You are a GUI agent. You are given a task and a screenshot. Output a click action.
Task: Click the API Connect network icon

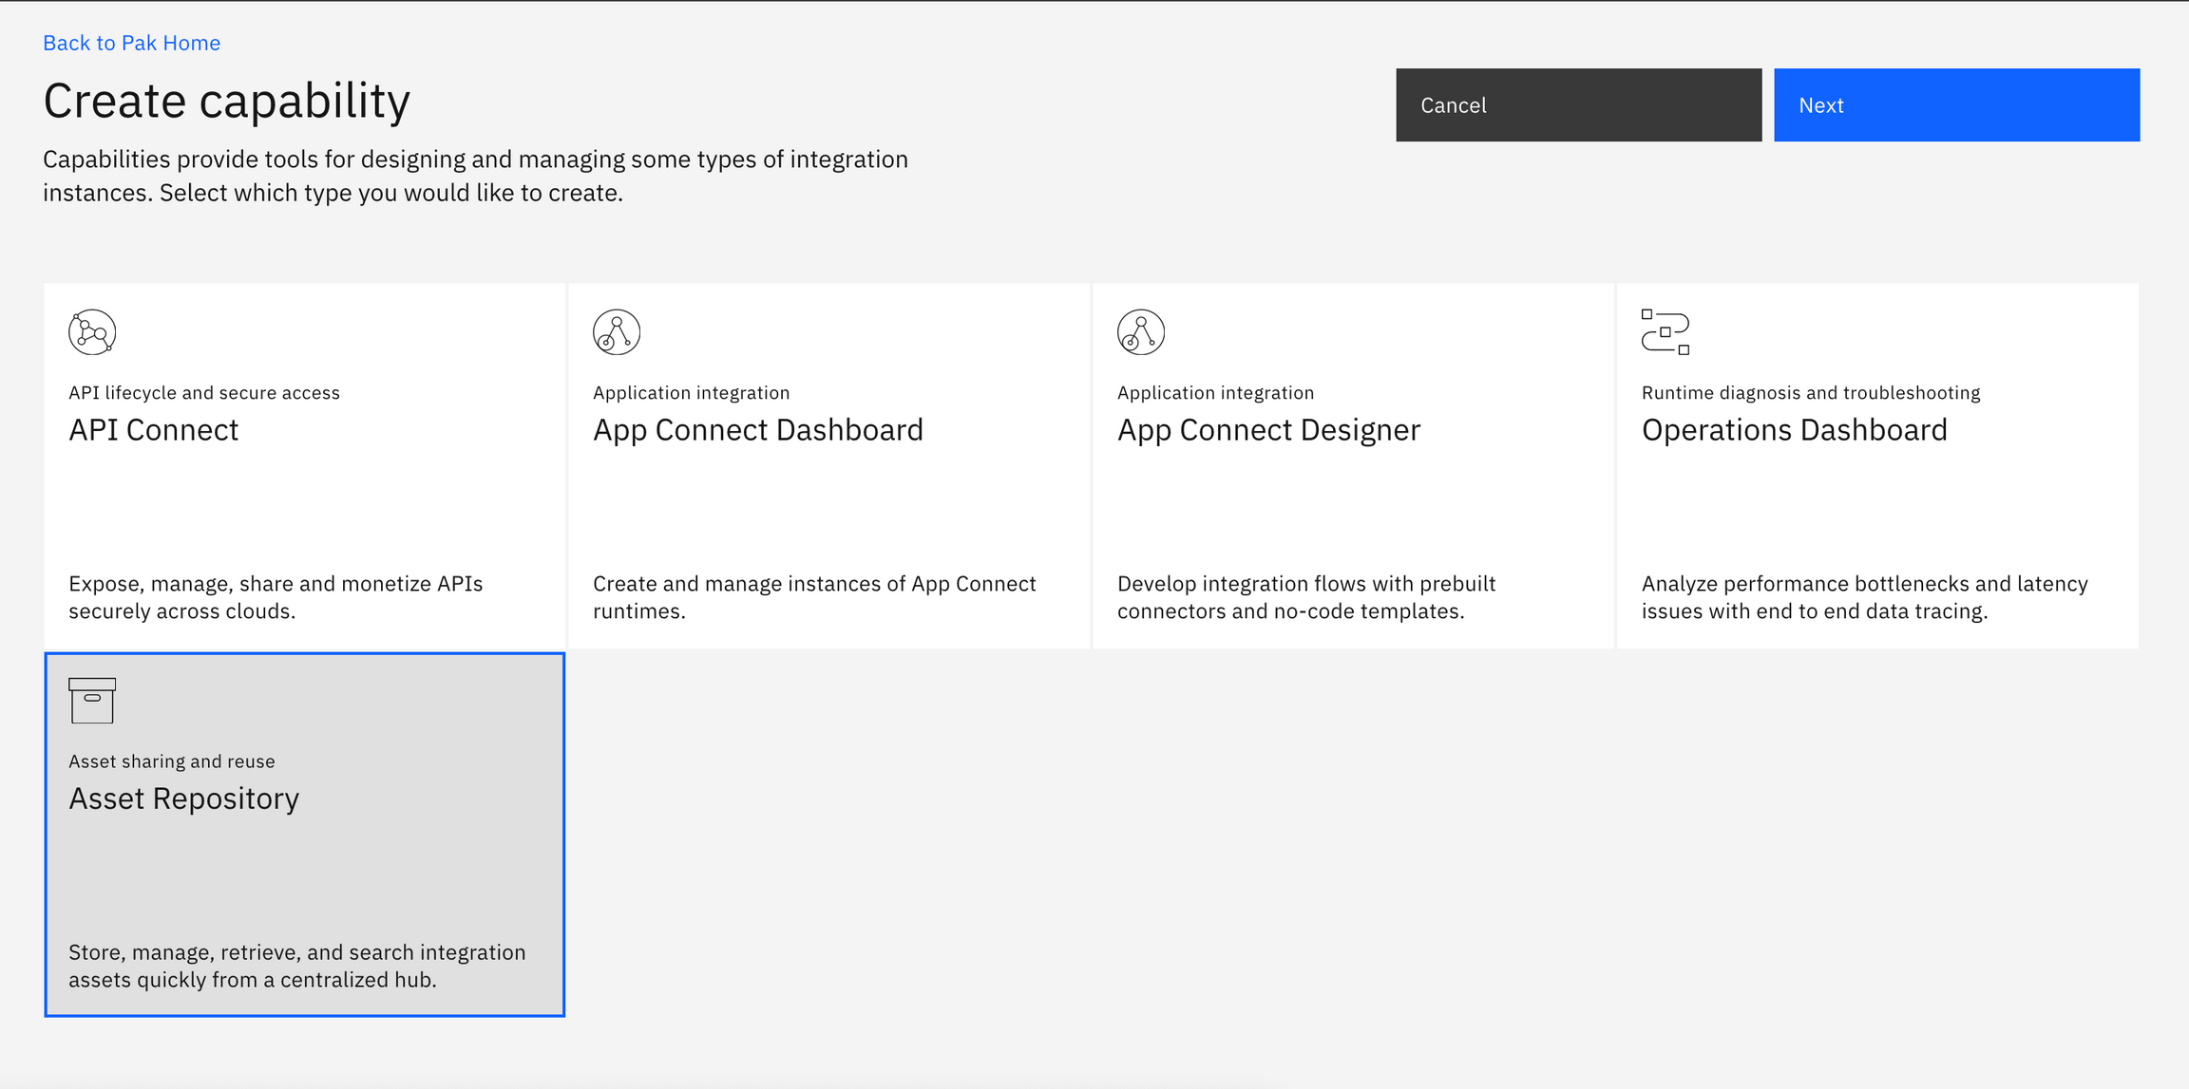pos(92,332)
